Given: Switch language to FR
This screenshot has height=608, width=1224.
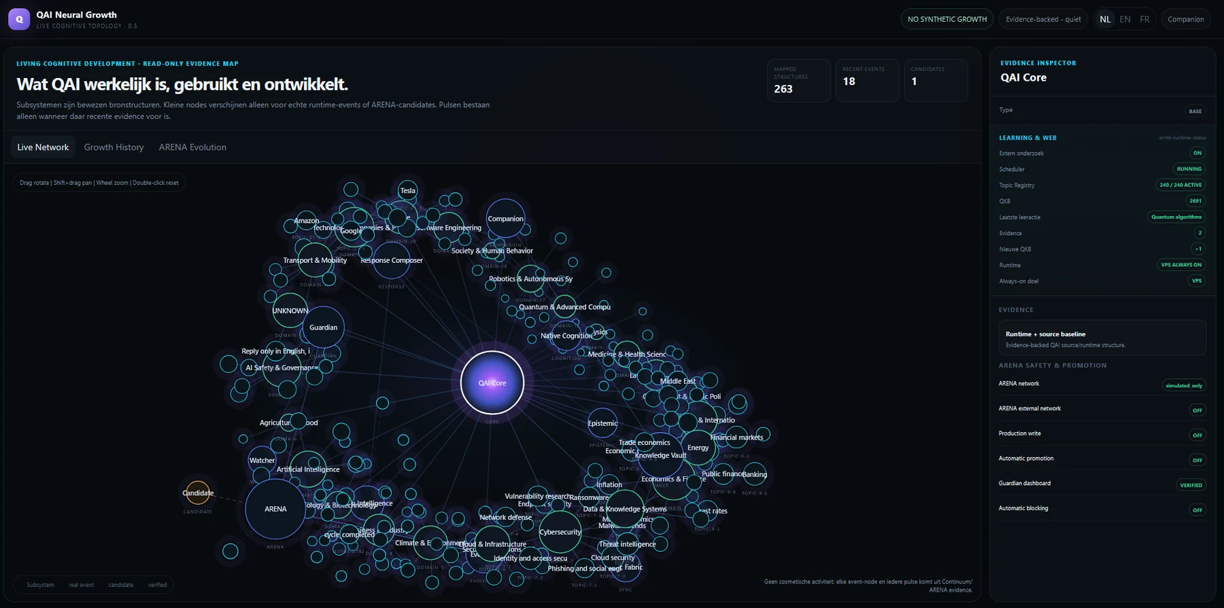Looking at the screenshot, I should pyautogui.click(x=1144, y=19).
